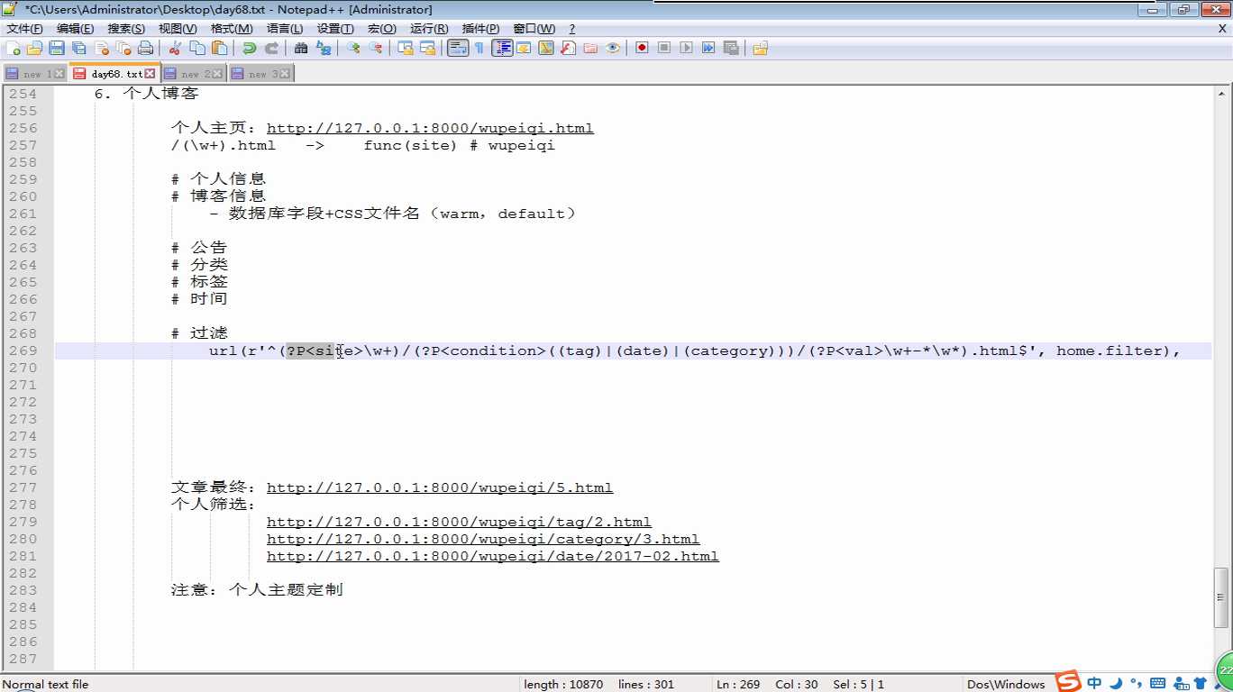Close the day68.txt tab with its X
1233x692 pixels.
[150, 74]
